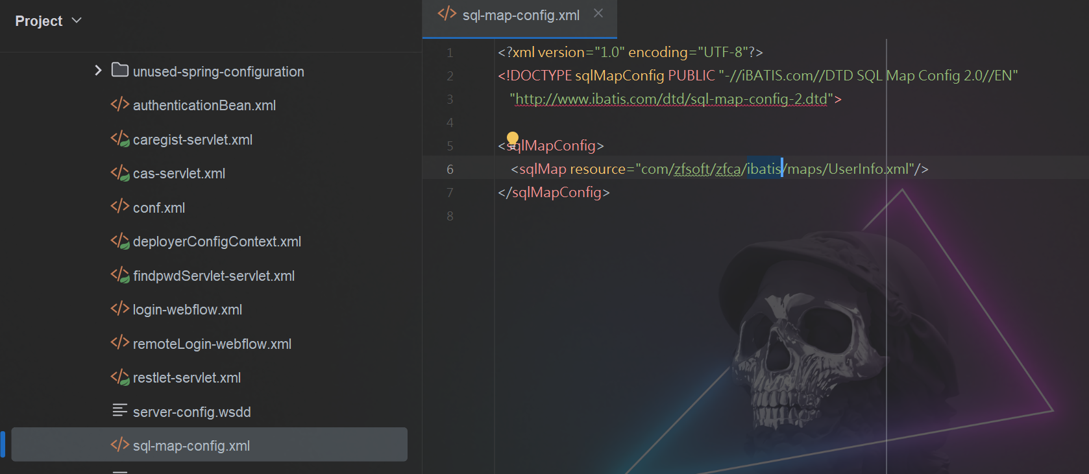Click the unused-spring-configuration folder icon
The image size is (1089, 474).
(x=119, y=70)
